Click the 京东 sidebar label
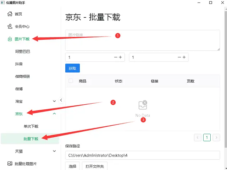The height and width of the screenshot is (170, 227). click(19, 114)
